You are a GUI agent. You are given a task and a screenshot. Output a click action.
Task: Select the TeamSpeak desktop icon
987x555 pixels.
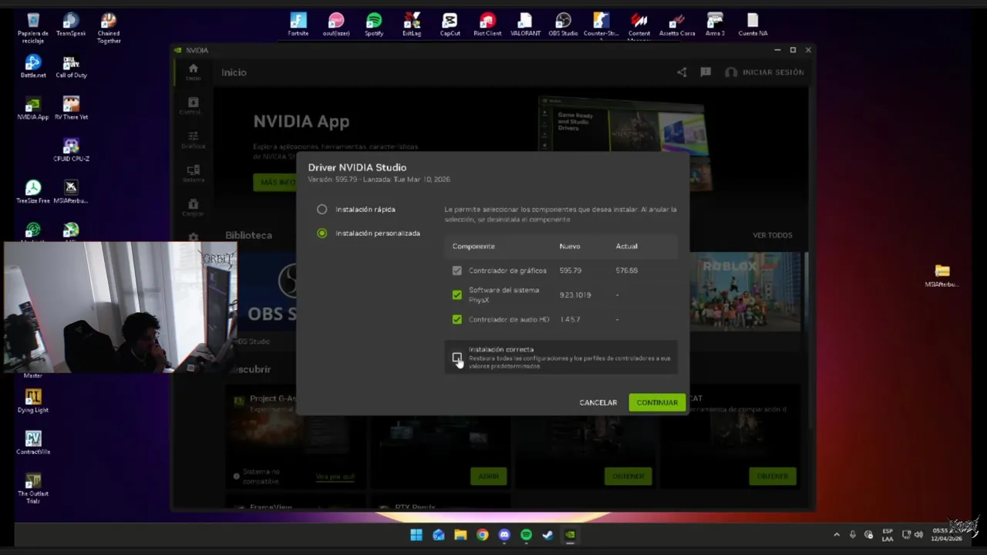pyautogui.click(x=71, y=24)
